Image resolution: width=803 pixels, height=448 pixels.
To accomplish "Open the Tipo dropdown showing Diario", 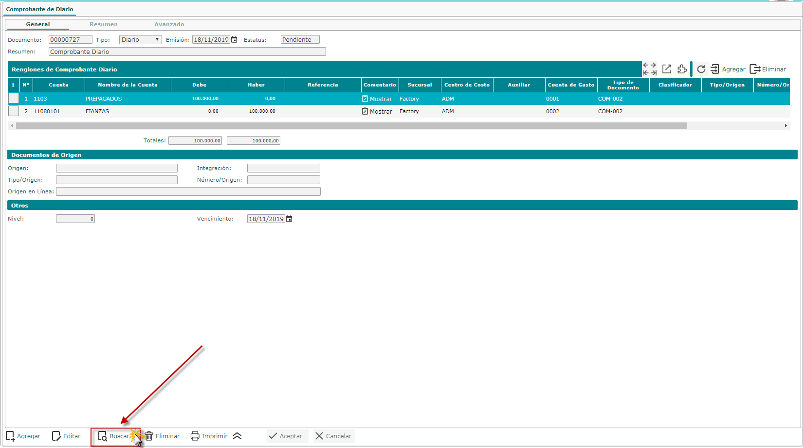I will tap(140, 40).
